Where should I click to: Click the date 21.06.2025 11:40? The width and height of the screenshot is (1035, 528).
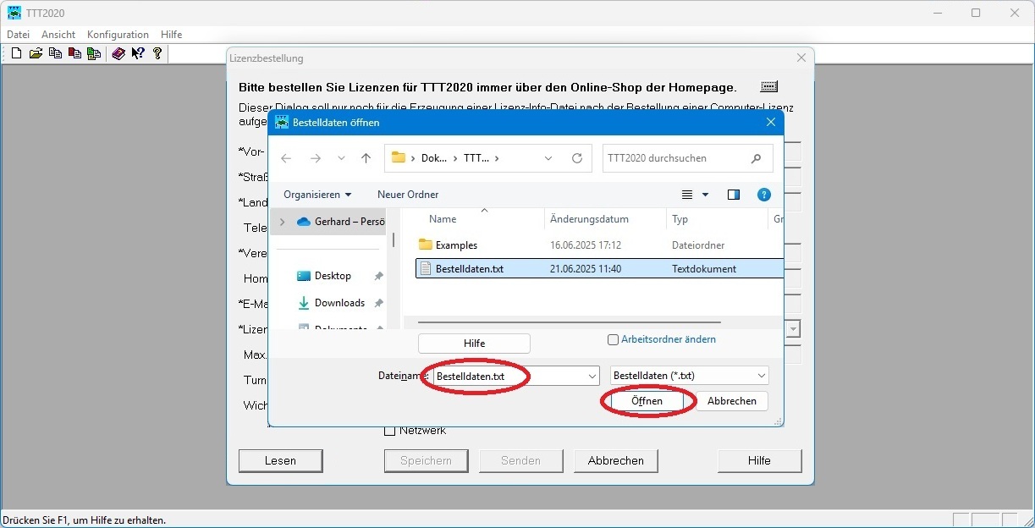(x=586, y=269)
